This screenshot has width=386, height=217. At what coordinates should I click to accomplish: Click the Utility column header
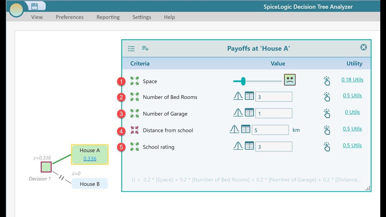click(354, 63)
